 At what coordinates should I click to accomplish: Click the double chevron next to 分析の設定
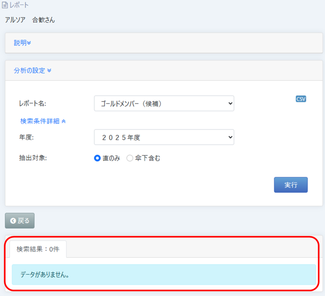(49, 71)
